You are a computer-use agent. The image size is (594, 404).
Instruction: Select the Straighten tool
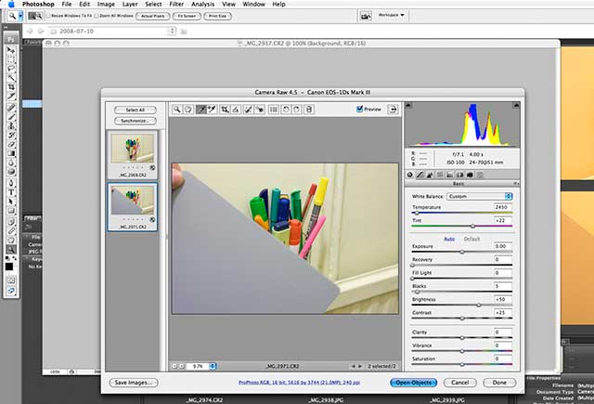(236, 110)
